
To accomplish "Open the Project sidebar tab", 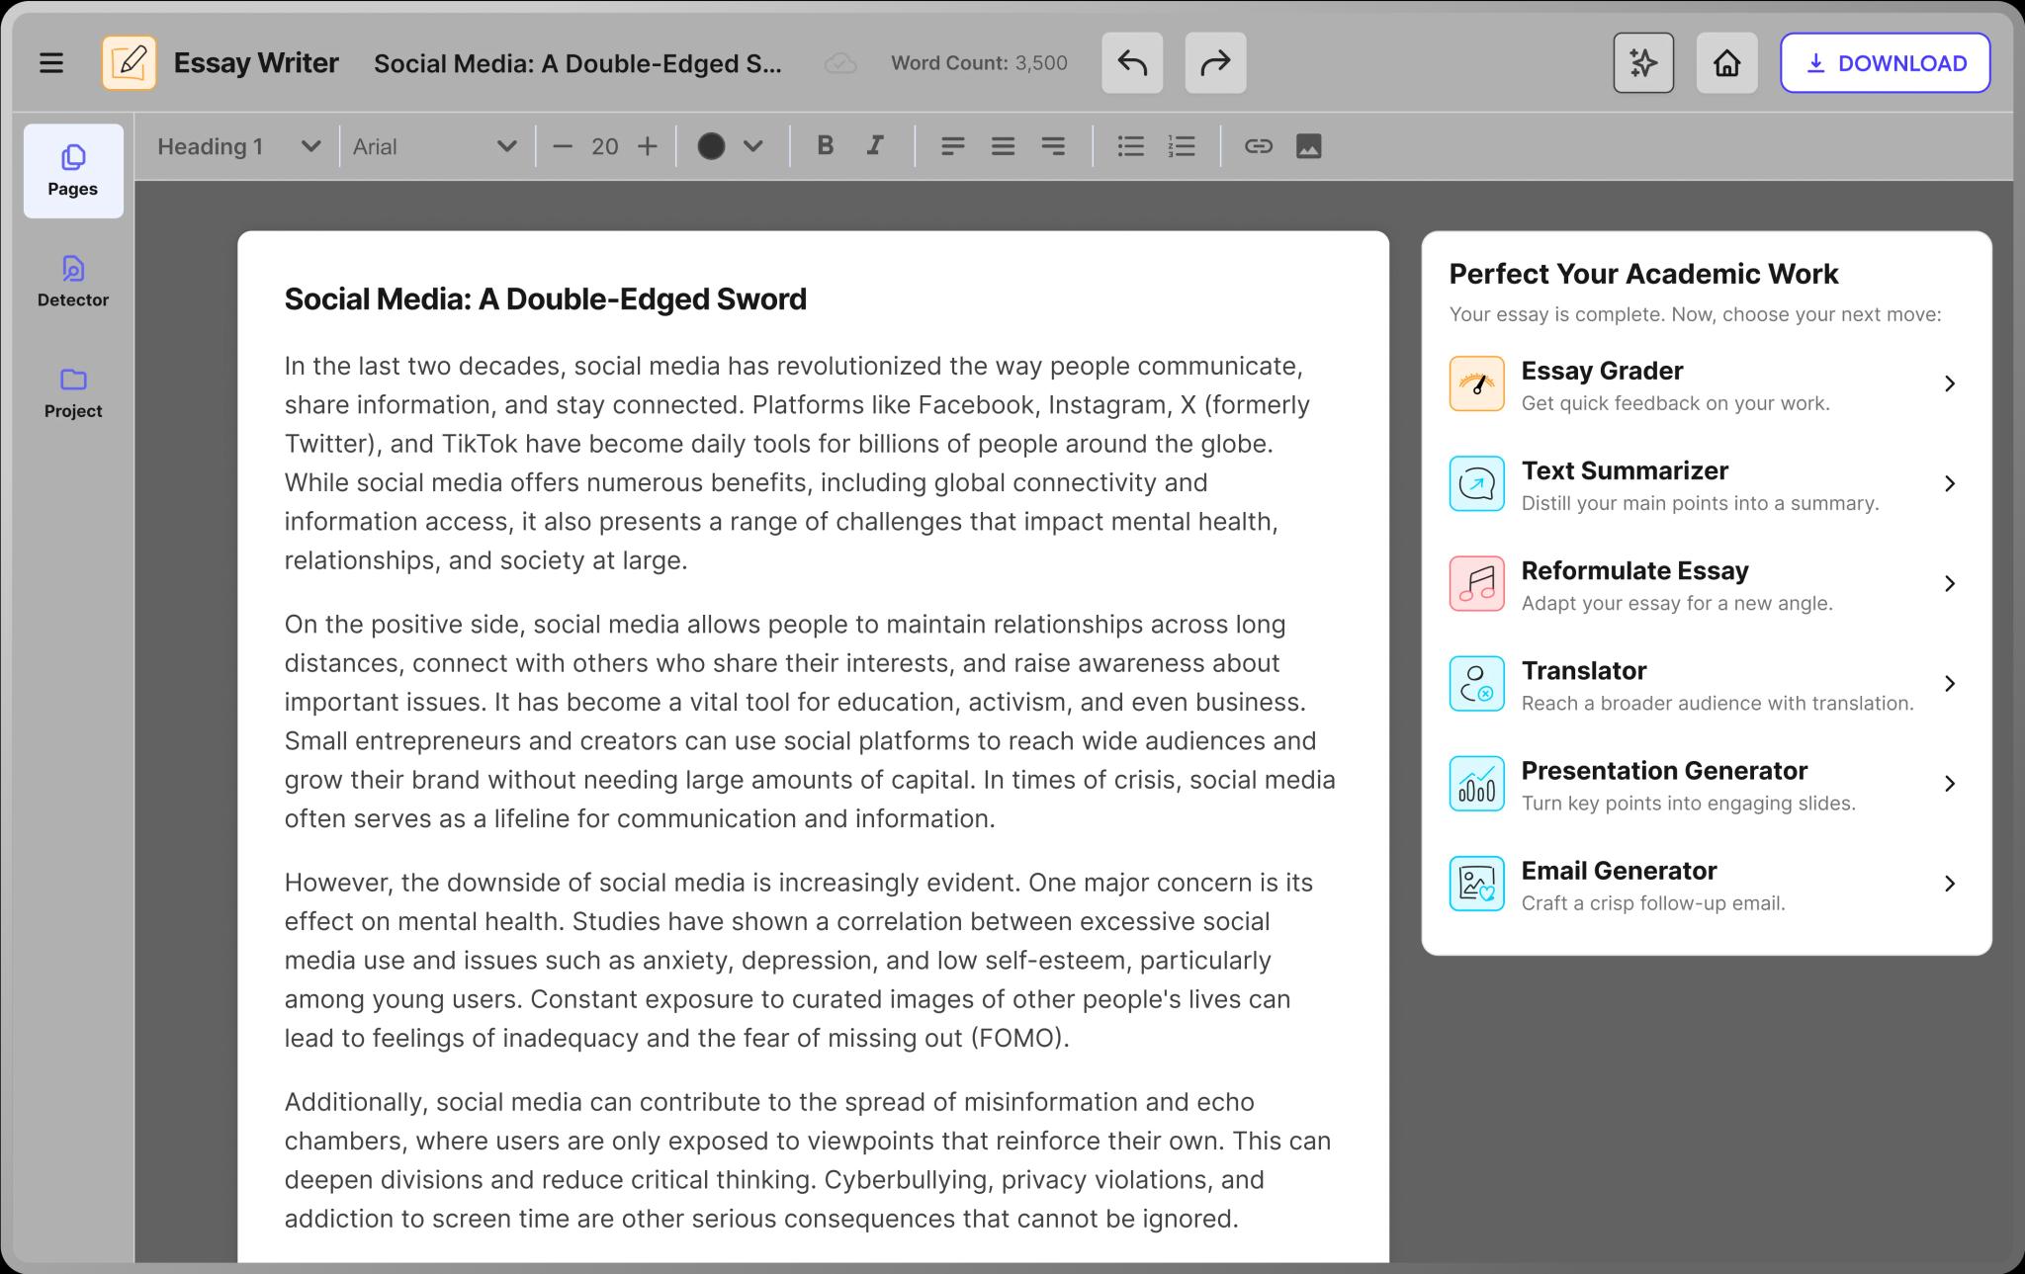I will pos(73,392).
